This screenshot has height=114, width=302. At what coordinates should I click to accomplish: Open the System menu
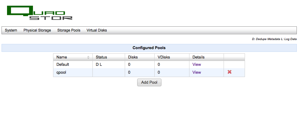11,30
